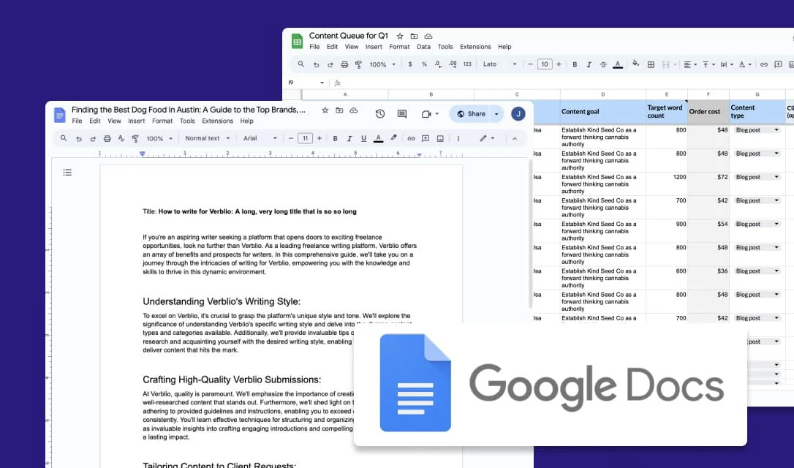Open the name box I9 dropdown
Screen dimensions: 794x468
click(x=322, y=83)
